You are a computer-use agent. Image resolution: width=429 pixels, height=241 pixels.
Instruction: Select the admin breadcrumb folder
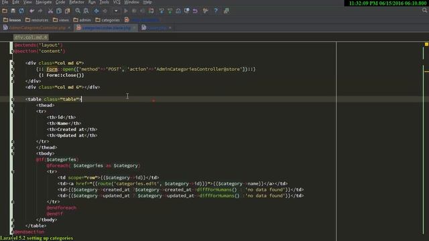[82, 20]
